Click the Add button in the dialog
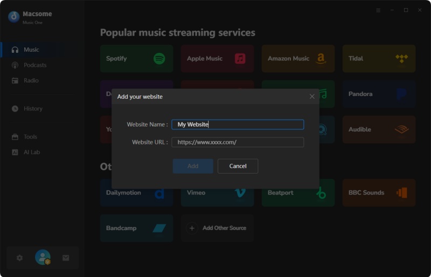431x277 pixels. pyautogui.click(x=193, y=166)
